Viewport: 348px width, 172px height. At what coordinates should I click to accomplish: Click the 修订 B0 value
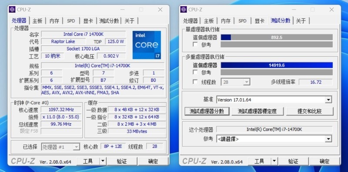tap(154, 80)
